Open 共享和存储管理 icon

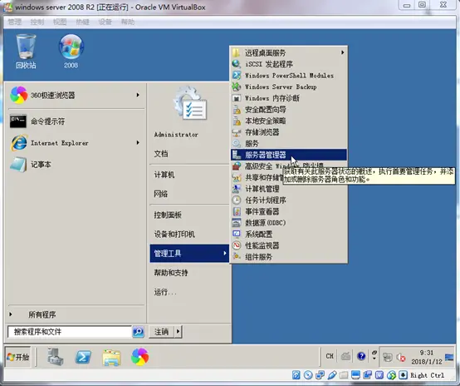[x=237, y=177]
